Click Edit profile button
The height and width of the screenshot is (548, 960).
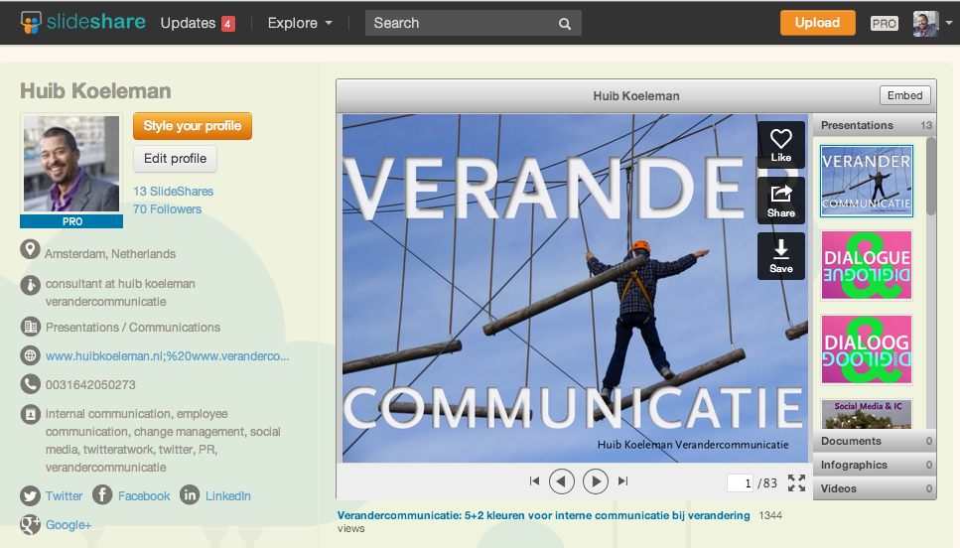tap(175, 159)
